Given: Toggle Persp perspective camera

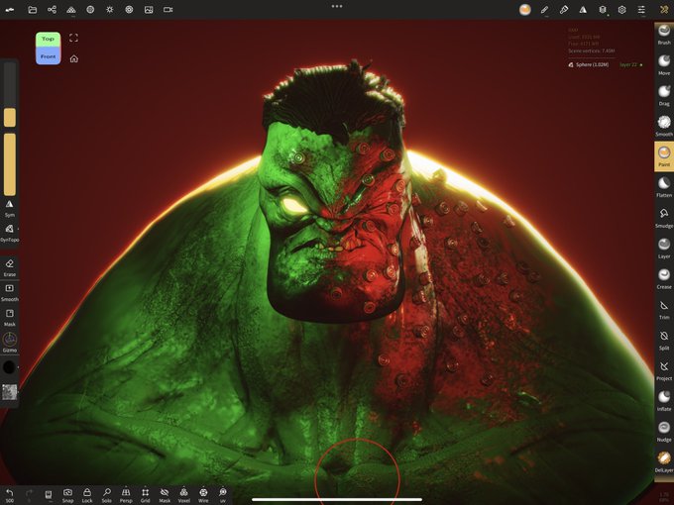Looking at the screenshot, I should (126, 495).
